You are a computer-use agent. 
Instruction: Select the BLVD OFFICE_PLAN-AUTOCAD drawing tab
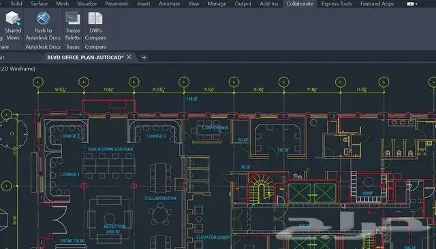tap(85, 57)
